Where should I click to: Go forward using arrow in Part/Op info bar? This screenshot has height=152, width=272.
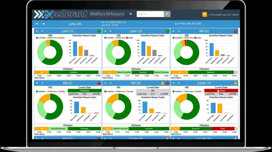tap(44, 24)
